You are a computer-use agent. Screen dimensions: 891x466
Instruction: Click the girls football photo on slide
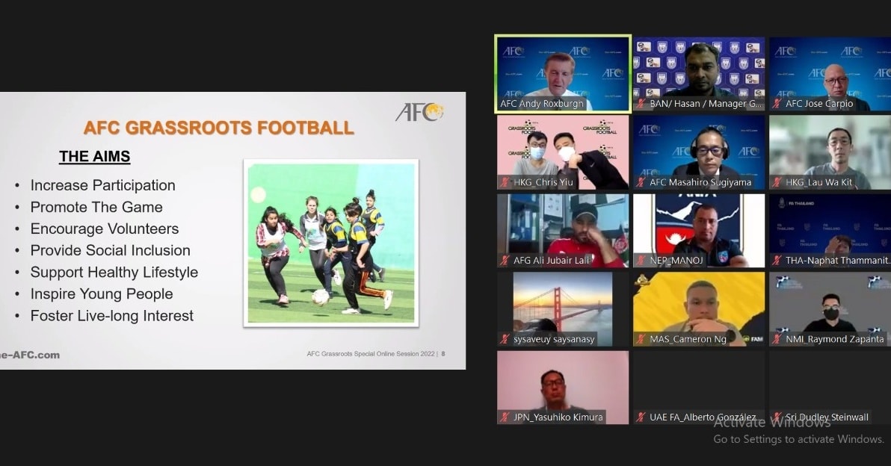click(x=330, y=243)
